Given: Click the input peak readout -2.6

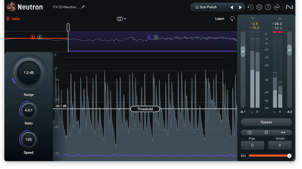Looking at the screenshot, I should (254, 24).
